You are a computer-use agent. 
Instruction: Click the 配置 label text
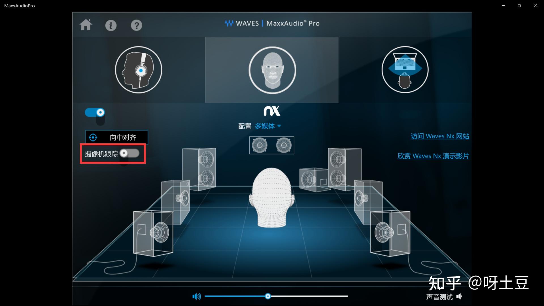point(245,126)
